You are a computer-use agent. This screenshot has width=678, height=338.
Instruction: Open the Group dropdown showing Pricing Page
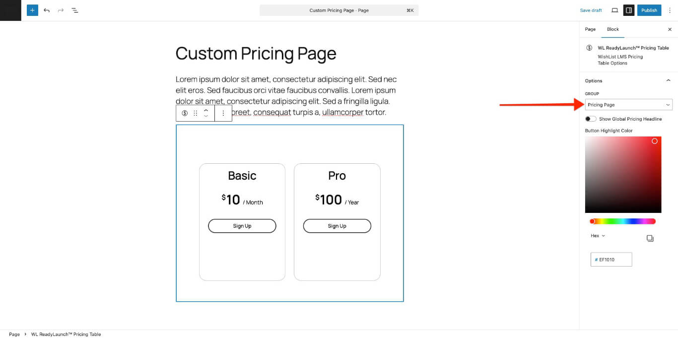coord(628,104)
